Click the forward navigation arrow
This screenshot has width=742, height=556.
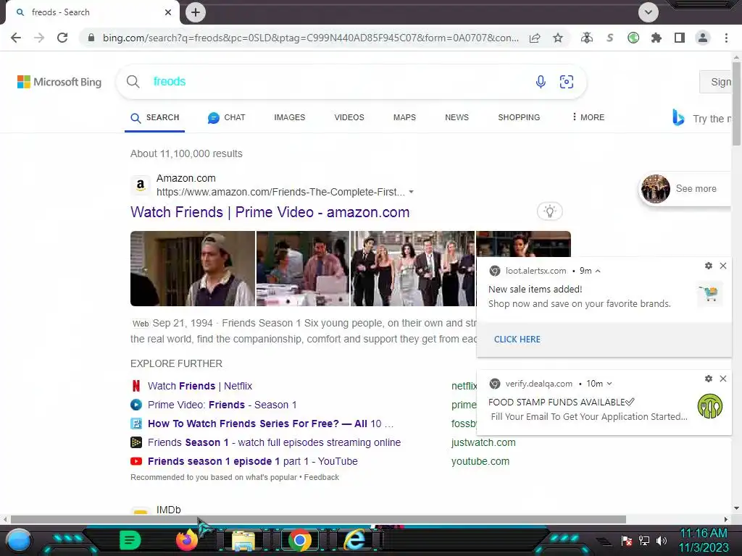point(39,38)
